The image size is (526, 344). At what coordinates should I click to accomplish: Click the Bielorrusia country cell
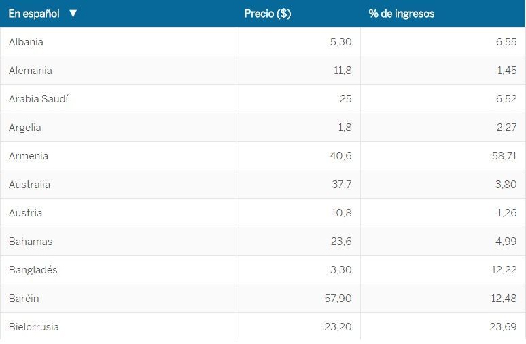point(33,327)
